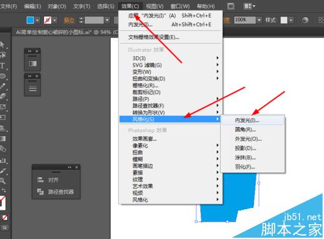Expand the SVG 滤镜(G) submenu
Image resolution: width=324 pixels, height=239 pixels.
point(170,65)
